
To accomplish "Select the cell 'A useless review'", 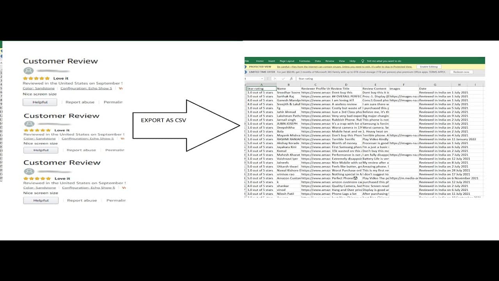I will pyautogui.click(x=346, y=104).
